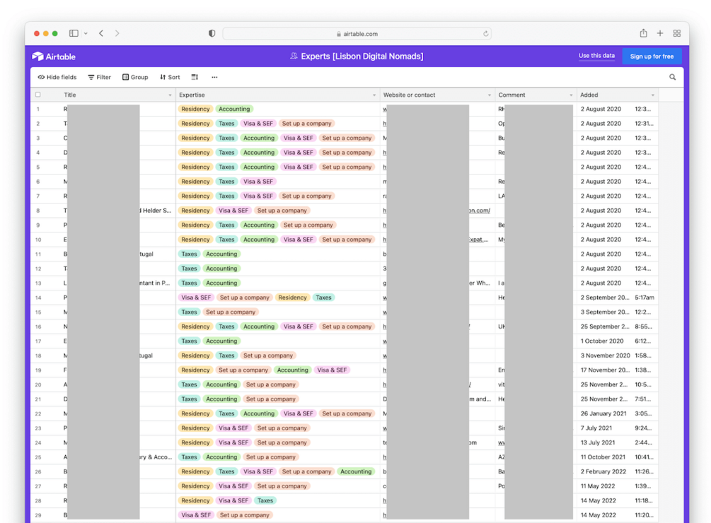Click the Title column header
The width and height of the screenshot is (711, 523).
pyautogui.click(x=112, y=95)
